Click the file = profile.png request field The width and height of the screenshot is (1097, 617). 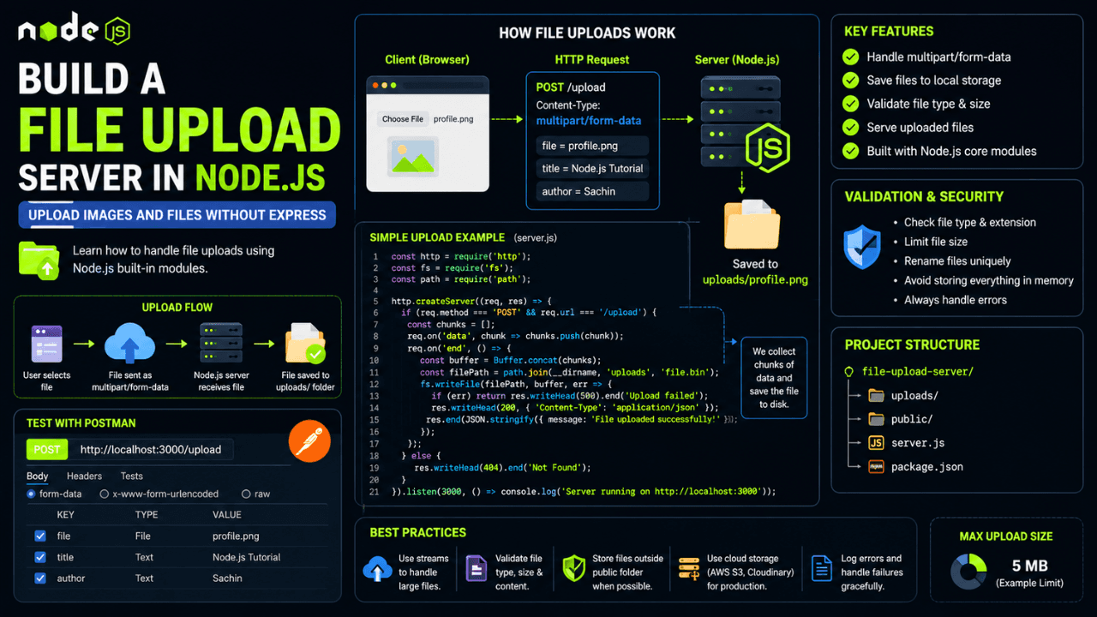coord(592,146)
